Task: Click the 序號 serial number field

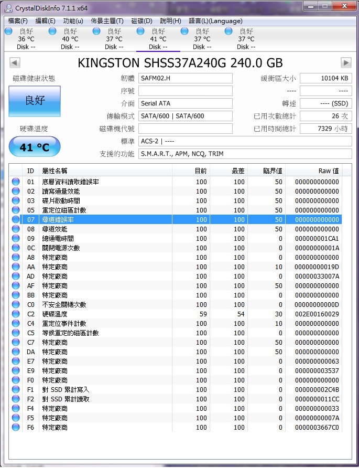Action: point(186,91)
